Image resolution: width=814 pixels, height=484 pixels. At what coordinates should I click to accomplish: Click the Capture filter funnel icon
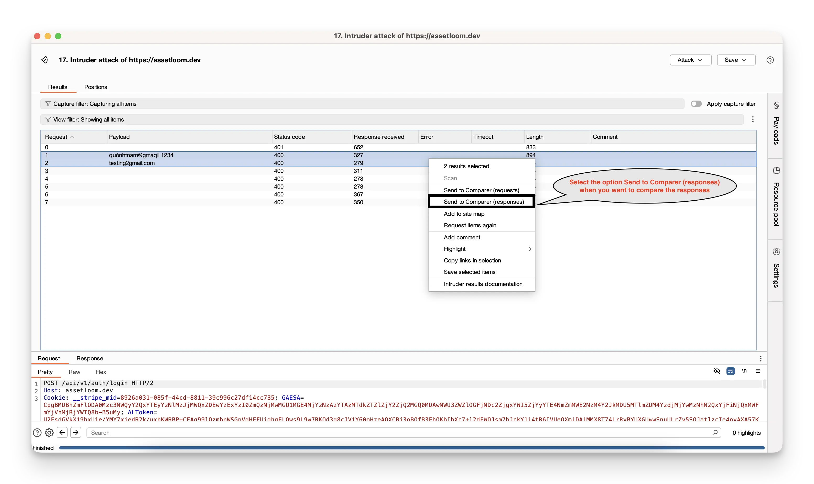48,104
